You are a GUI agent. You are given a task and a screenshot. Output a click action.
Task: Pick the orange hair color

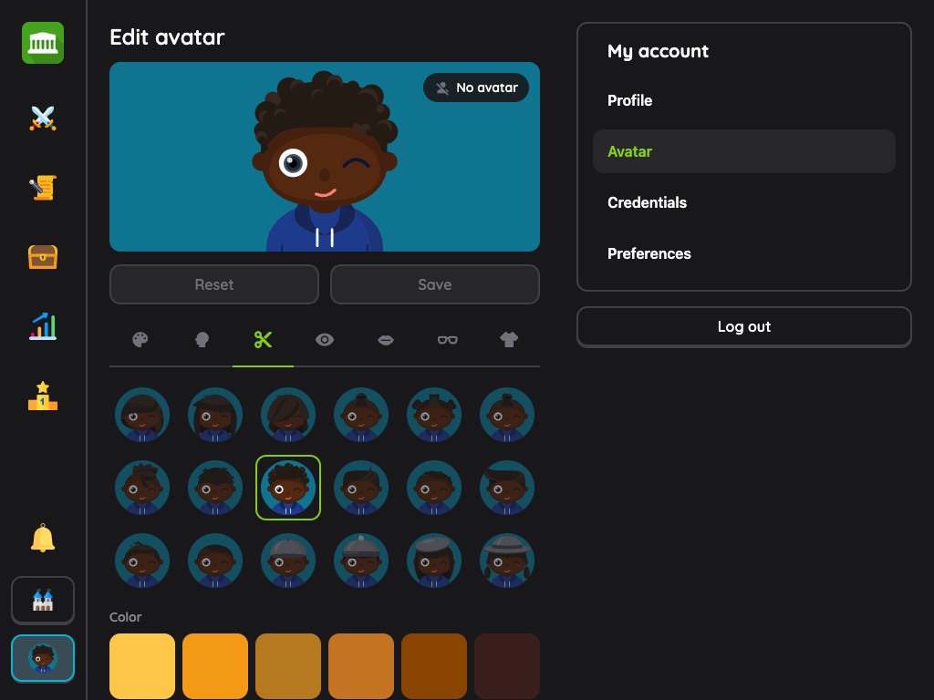(215, 666)
